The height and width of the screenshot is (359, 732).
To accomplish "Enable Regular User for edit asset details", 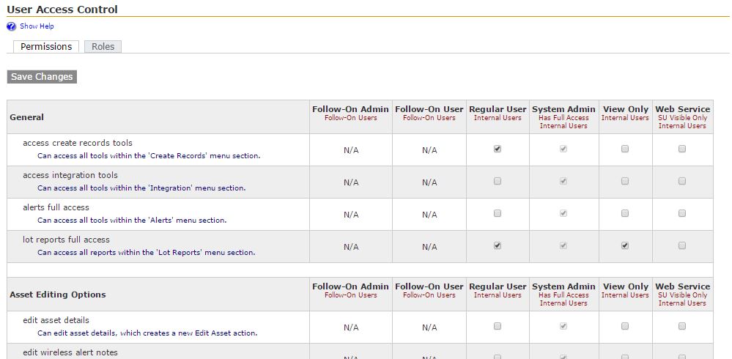I will click(x=498, y=326).
